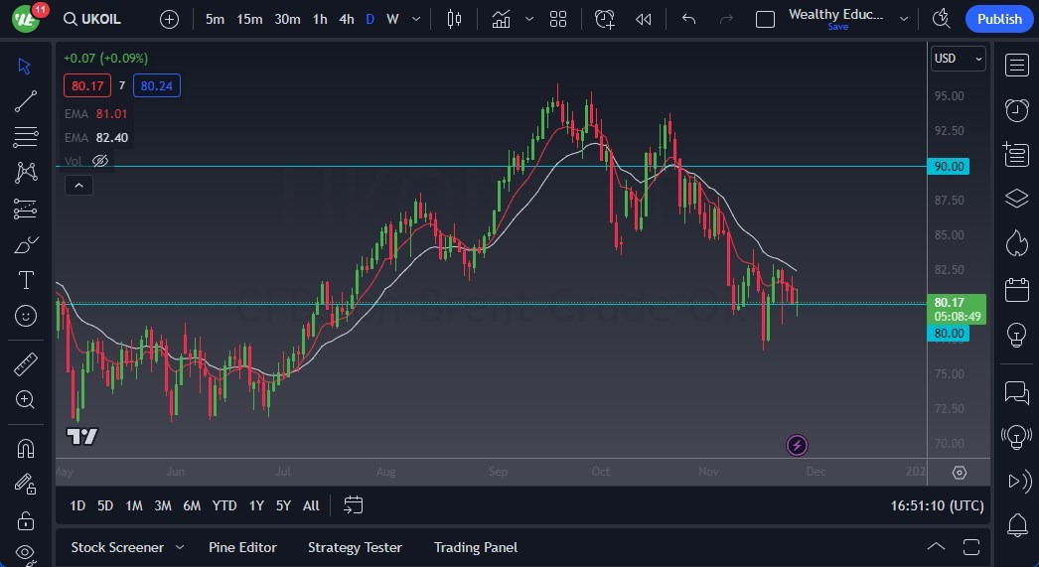Toggle lock all drawing tools

tap(26, 520)
